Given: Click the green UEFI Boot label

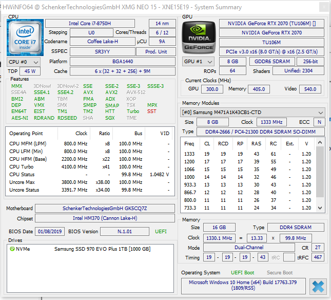Looking at the screenshot, I should point(242,273).
